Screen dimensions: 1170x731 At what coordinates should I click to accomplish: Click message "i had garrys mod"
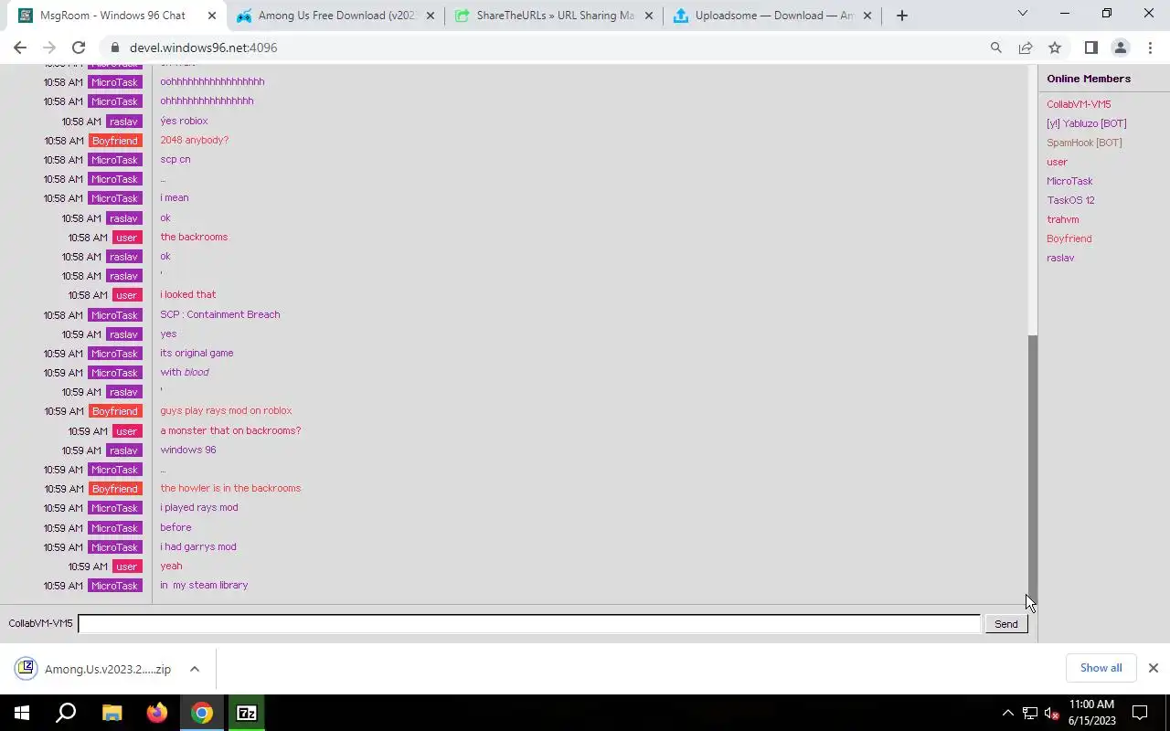tap(198, 546)
